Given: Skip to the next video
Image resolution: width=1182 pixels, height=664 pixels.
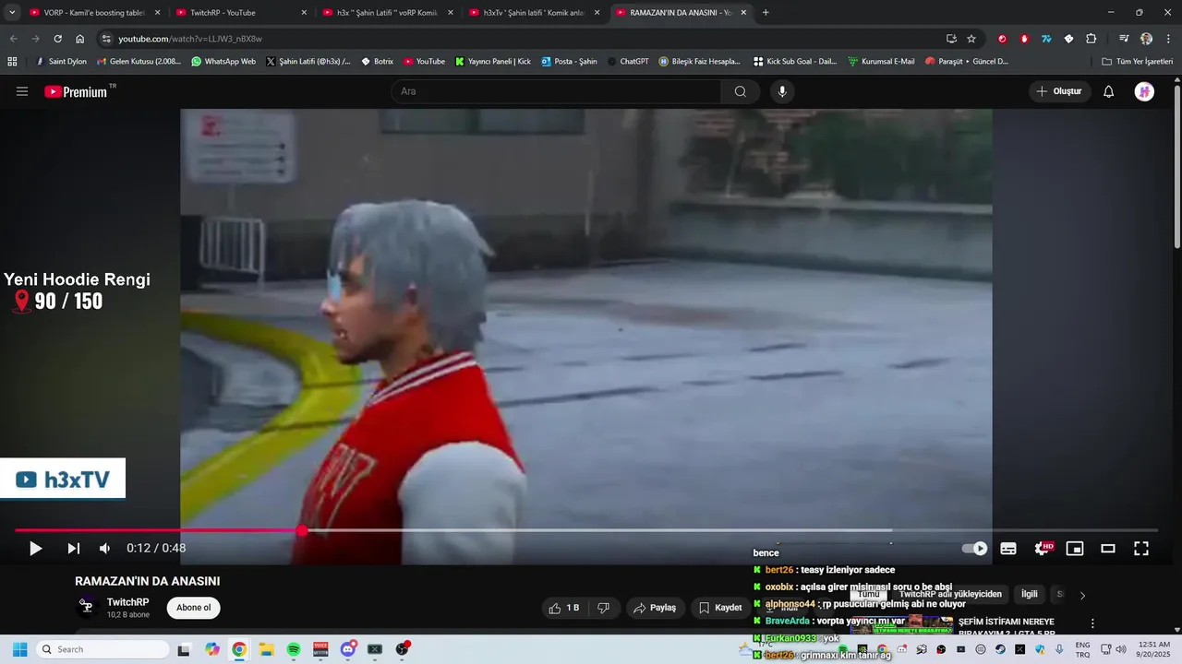Looking at the screenshot, I should [73, 549].
